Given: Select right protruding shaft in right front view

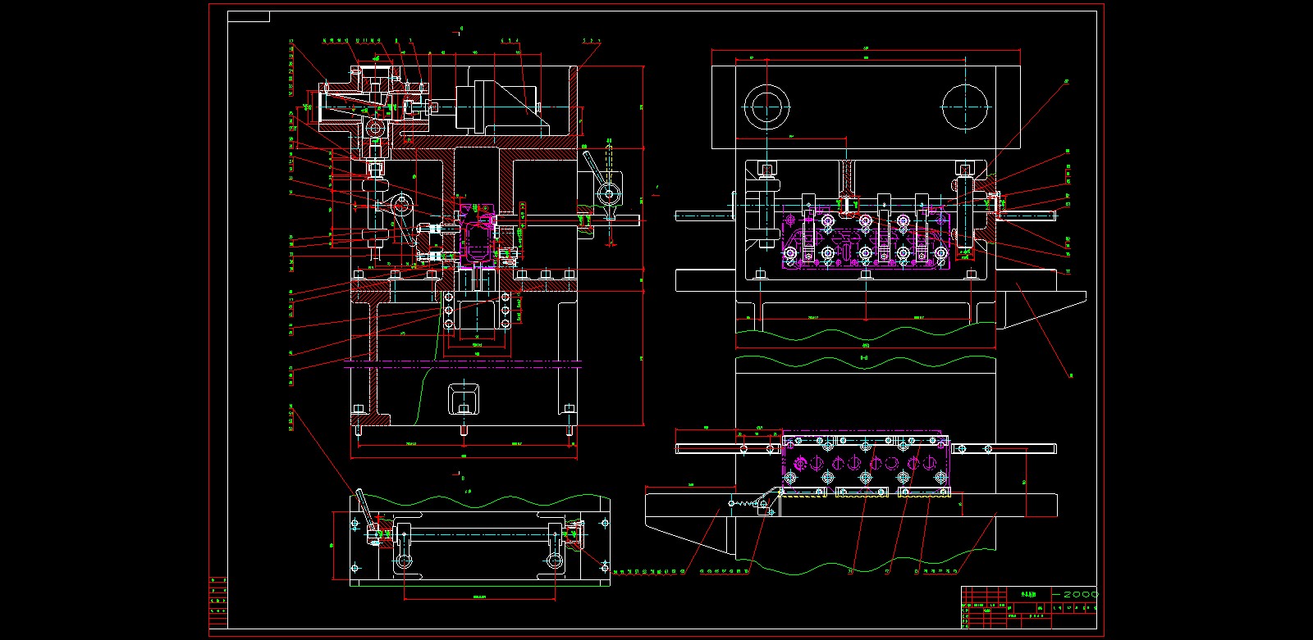Looking at the screenshot, I should point(1027,215).
